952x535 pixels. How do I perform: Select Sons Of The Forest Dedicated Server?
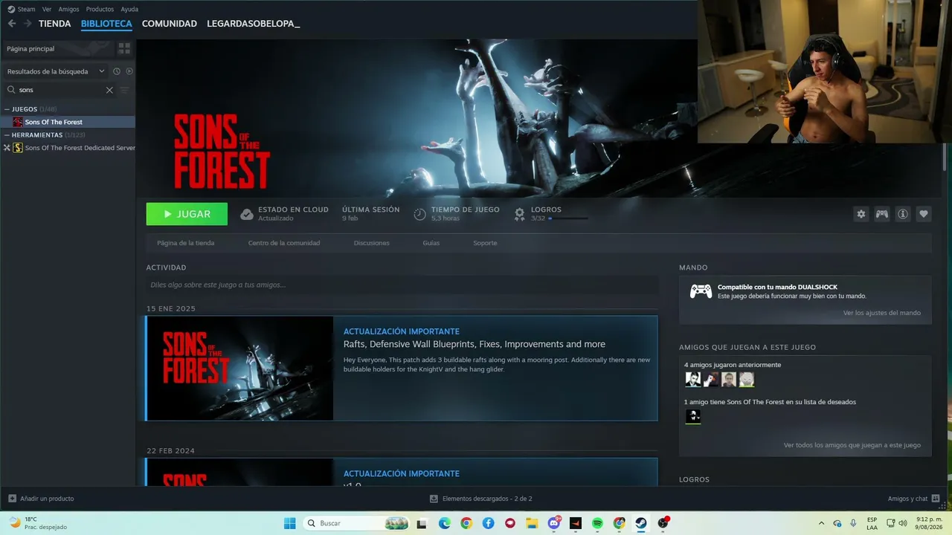pos(80,148)
